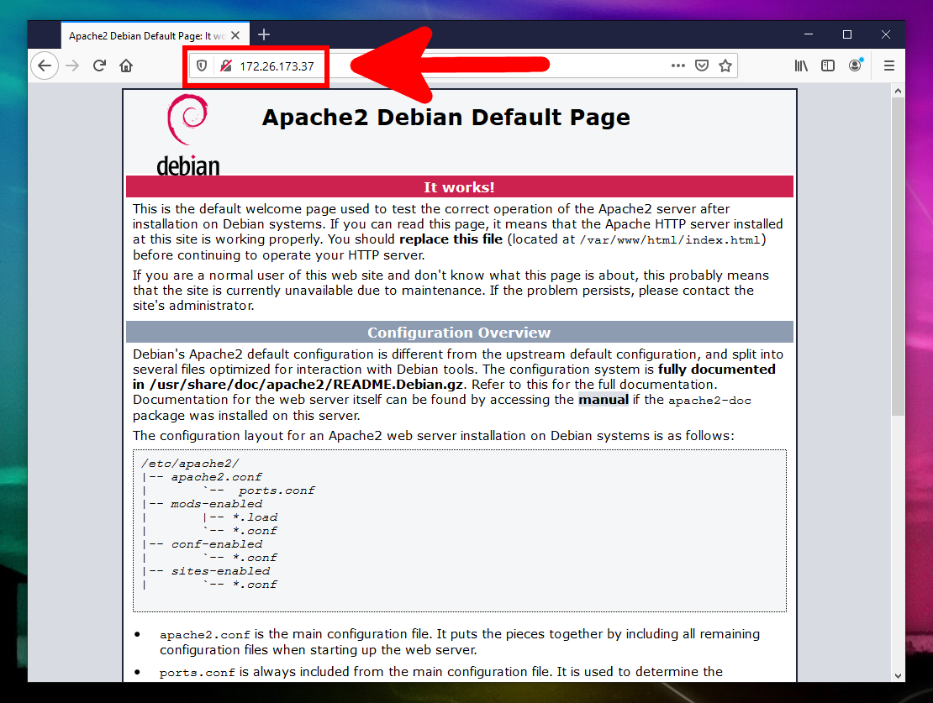
Task: Click the scrollbar down arrow
Action: pyautogui.click(x=898, y=674)
